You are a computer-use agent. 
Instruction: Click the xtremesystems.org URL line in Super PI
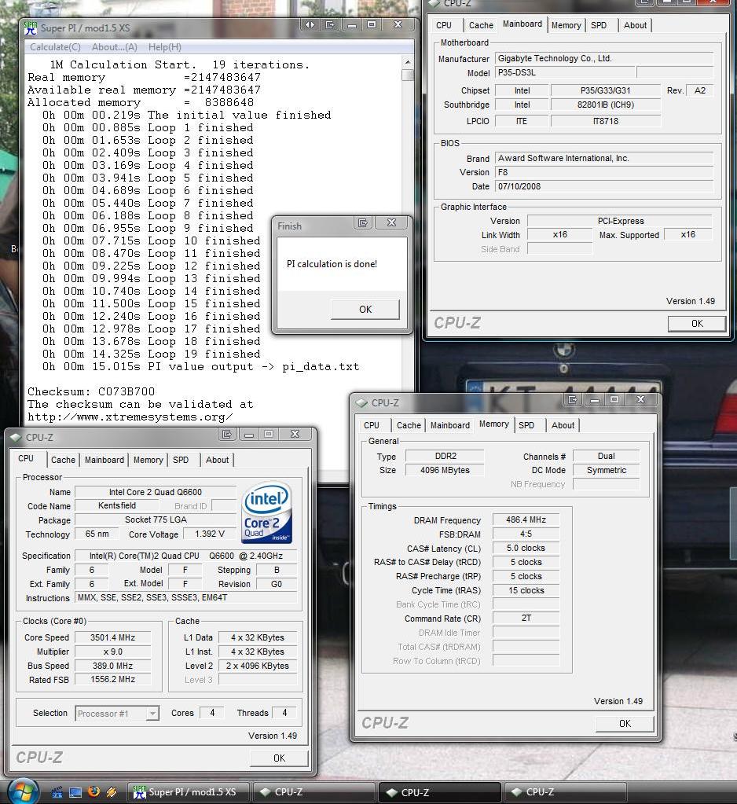pyautogui.click(x=130, y=417)
